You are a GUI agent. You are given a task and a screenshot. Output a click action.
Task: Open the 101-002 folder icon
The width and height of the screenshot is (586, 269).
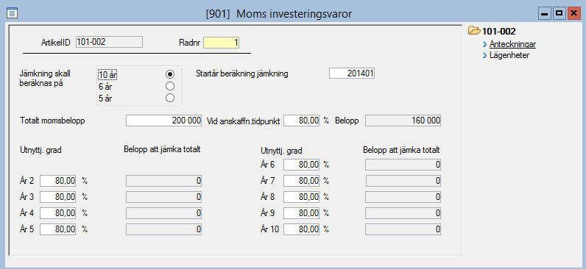(x=474, y=31)
